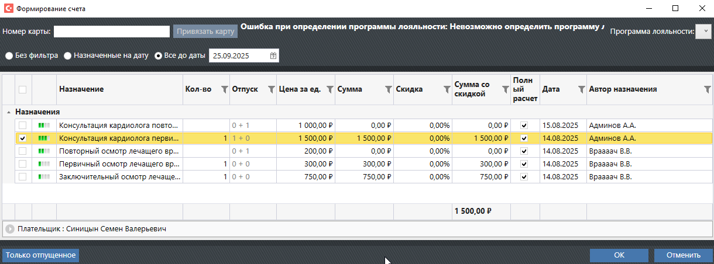
Task: Open the calendar picker in date field
Action: 273,56
